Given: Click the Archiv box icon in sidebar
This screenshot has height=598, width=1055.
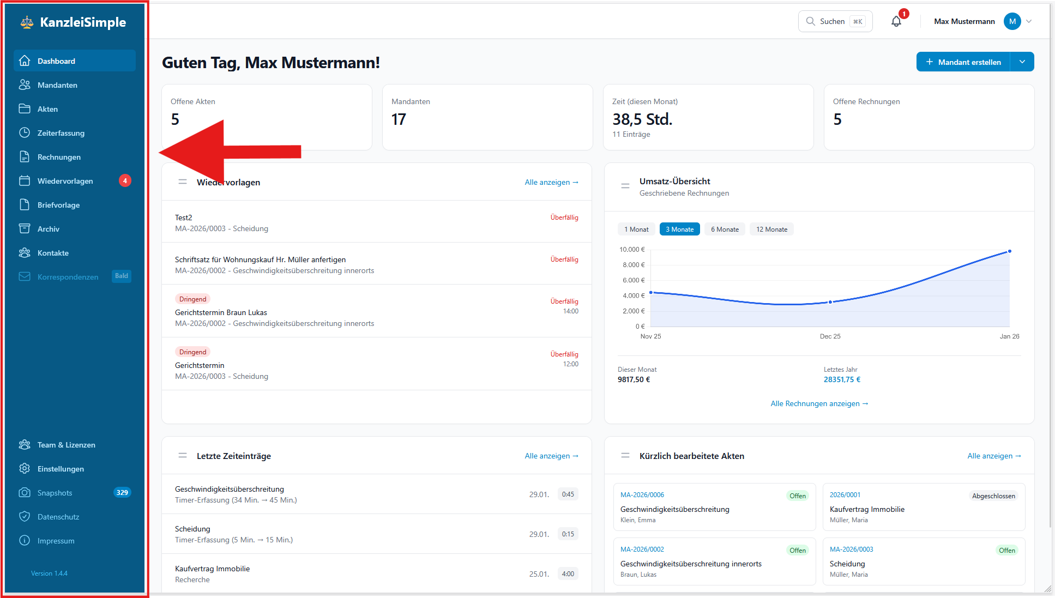Looking at the screenshot, I should coord(25,228).
